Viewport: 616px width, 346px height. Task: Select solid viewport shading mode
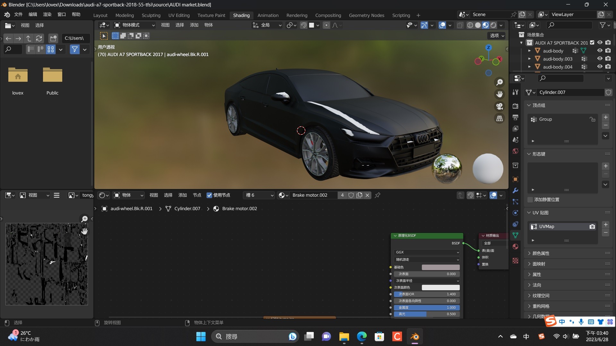point(478,25)
